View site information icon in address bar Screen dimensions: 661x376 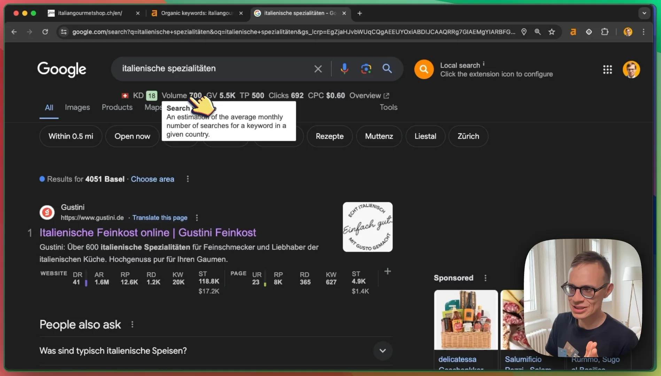pos(63,32)
